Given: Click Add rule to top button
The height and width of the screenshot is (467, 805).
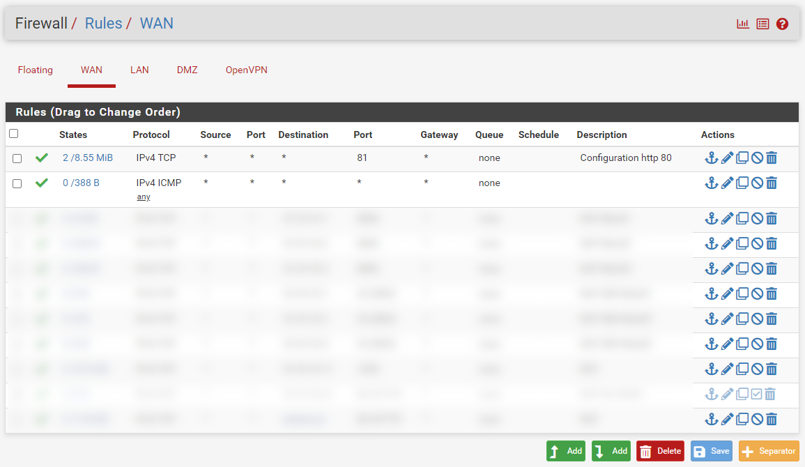Looking at the screenshot, I should [x=565, y=451].
